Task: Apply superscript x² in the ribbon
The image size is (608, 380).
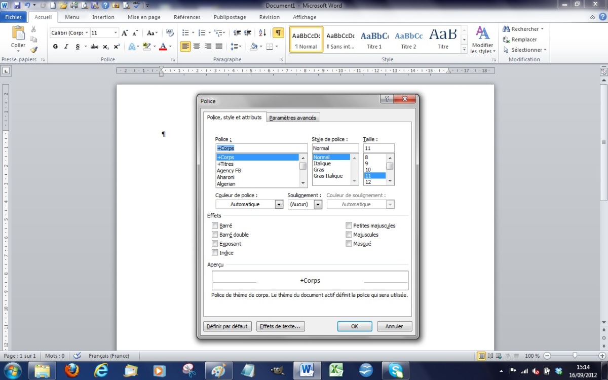Action: 117,47
